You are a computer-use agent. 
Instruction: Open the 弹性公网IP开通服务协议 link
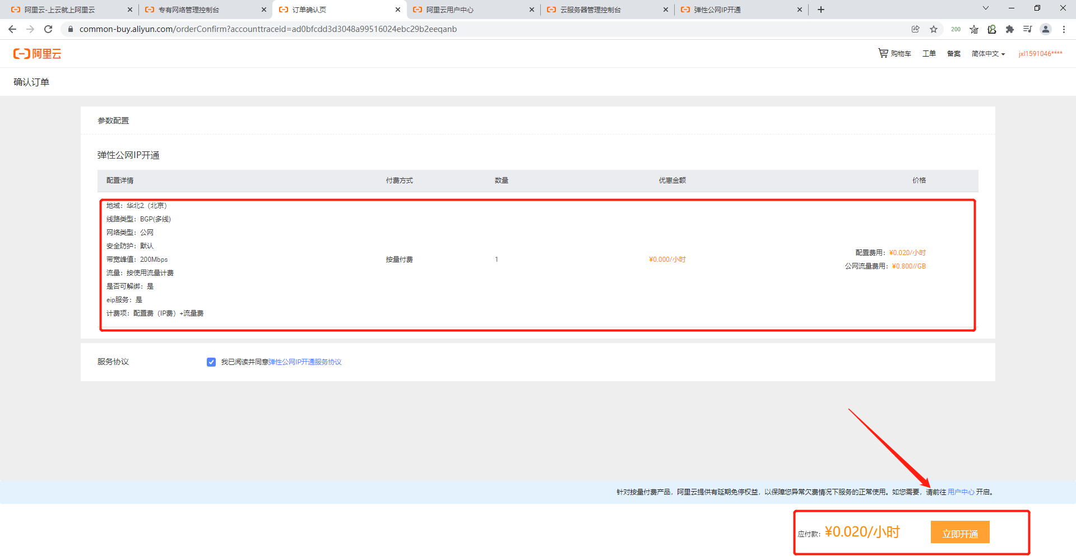pyautogui.click(x=305, y=362)
